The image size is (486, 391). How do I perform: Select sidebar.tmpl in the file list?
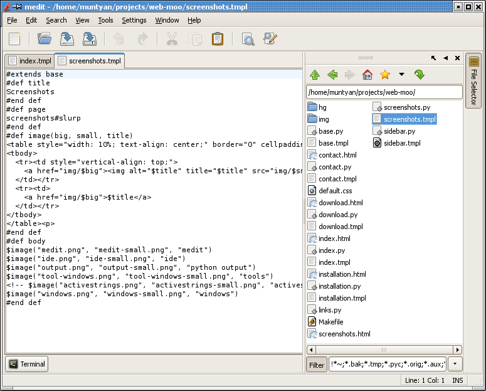402,143
